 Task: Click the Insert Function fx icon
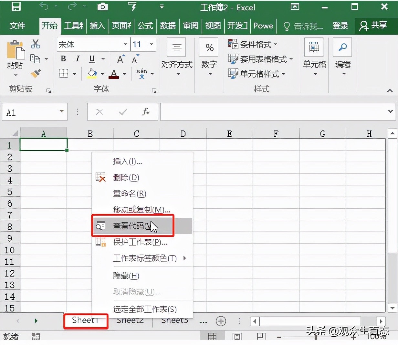click(146, 112)
